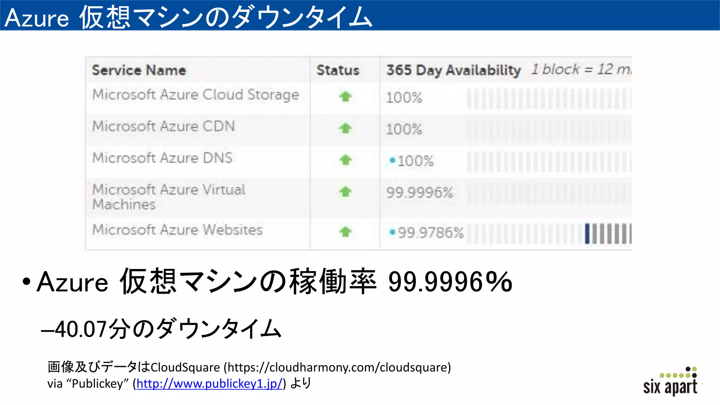
Task: Click the blue dot beside DNS 100%
Action: coord(392,161)
